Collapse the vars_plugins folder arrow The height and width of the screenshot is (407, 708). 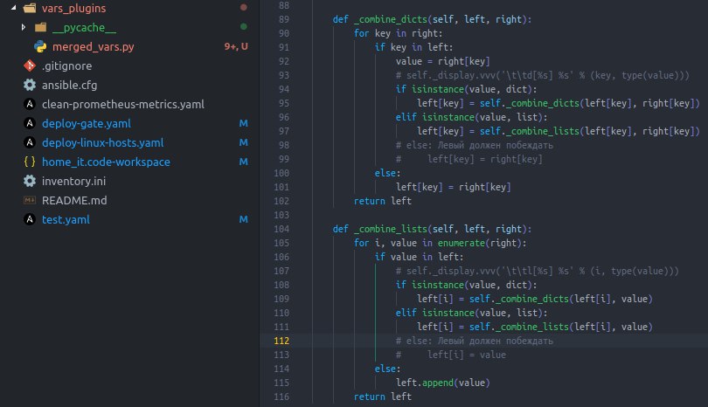pos(14,8)
